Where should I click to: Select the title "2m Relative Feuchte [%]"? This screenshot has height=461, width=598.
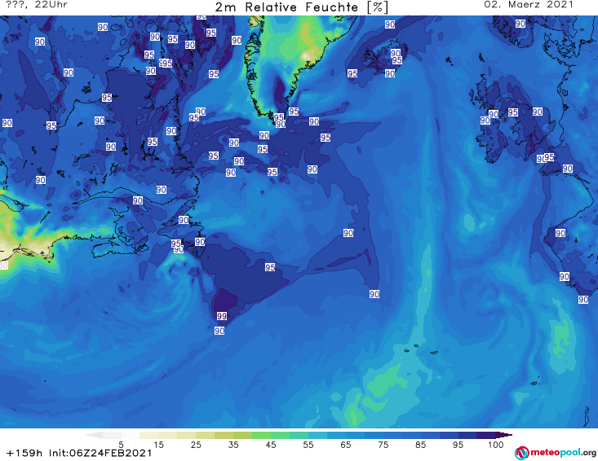coord(301,7)
